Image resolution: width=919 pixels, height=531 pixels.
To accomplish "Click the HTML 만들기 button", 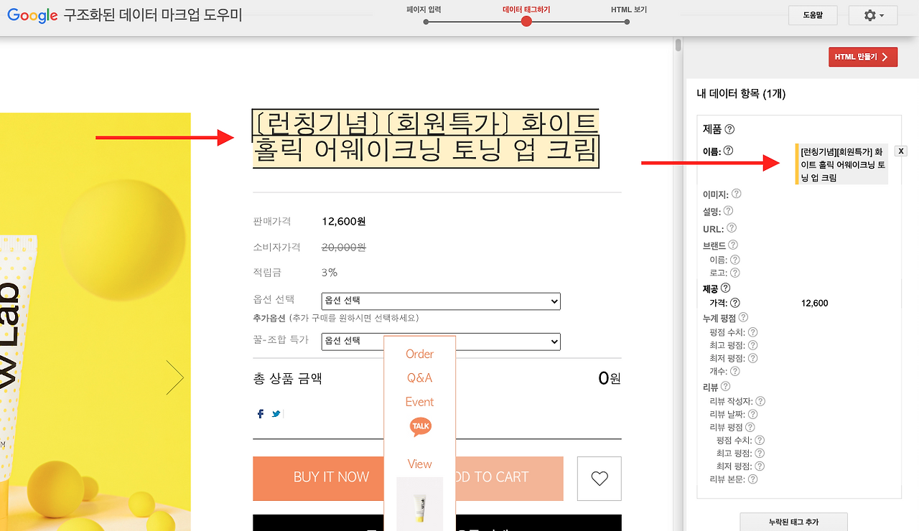I will tap(862, 57).
